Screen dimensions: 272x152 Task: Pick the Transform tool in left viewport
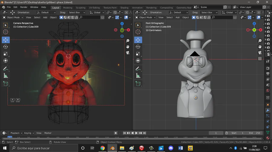point(5,61)
